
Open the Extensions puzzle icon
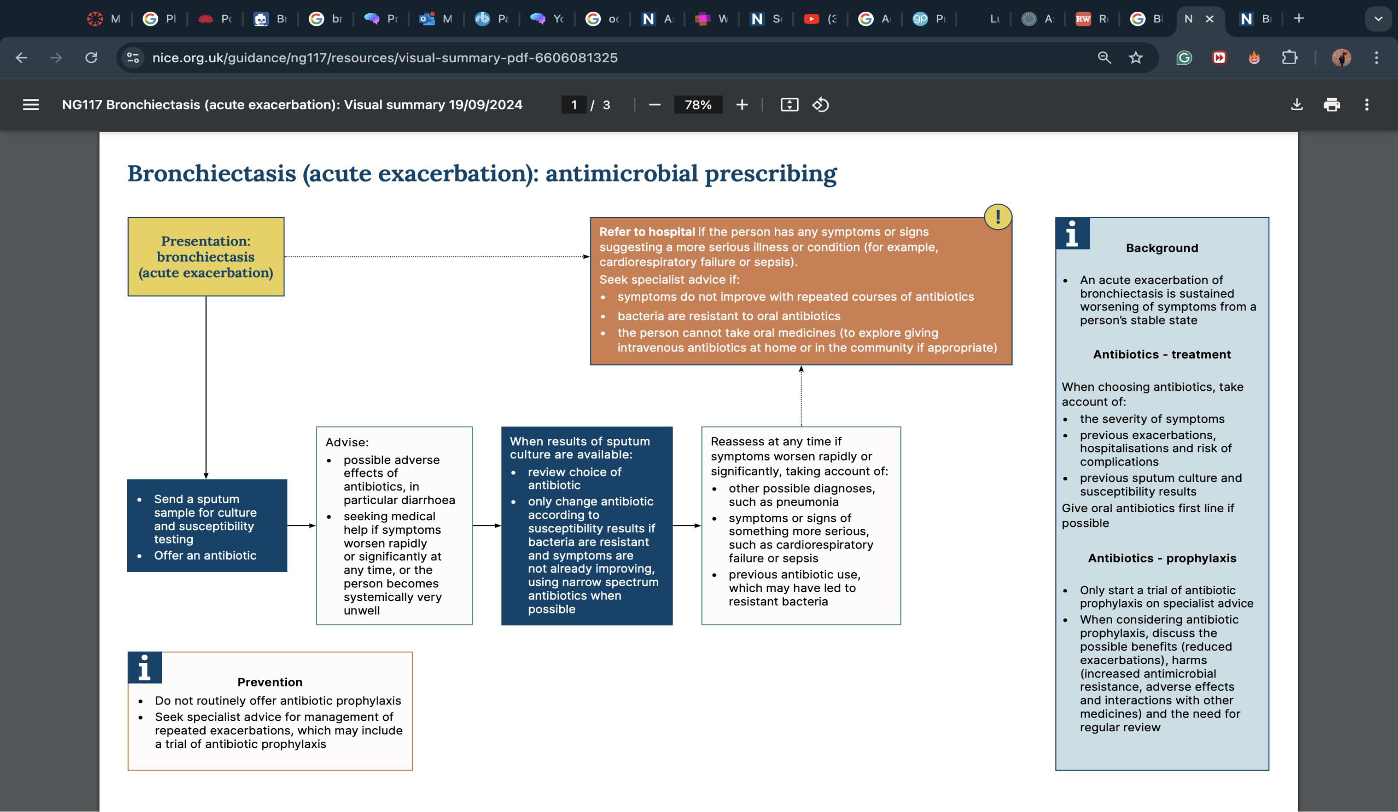point(1290,58)
